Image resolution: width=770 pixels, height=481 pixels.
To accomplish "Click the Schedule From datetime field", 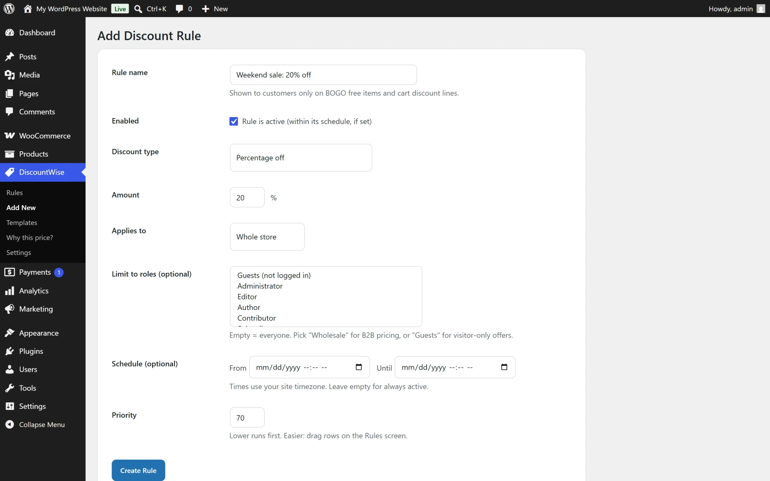I will pyautogui.click(x=309, y=367).
